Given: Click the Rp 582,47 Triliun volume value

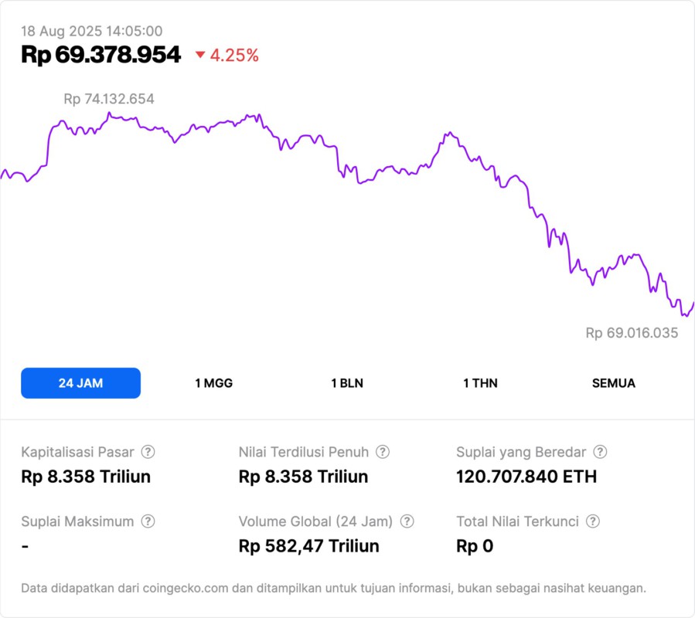Looking at the screenshot, I should coord(309,546).
